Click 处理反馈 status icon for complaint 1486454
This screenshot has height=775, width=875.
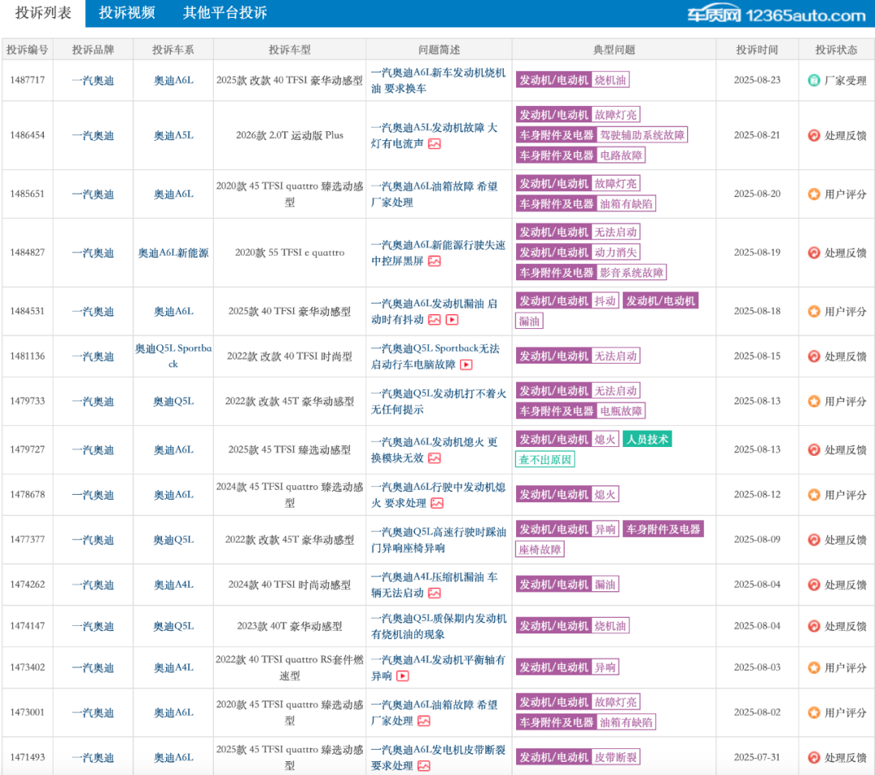(813, 135)
